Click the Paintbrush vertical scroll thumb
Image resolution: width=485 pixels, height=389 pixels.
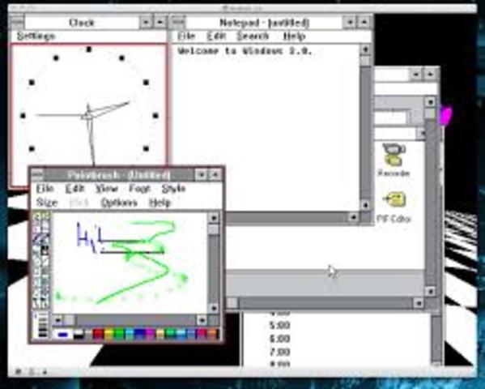[214, 229]
